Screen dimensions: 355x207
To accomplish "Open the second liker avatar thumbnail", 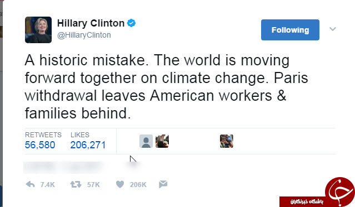I will 162,141.
